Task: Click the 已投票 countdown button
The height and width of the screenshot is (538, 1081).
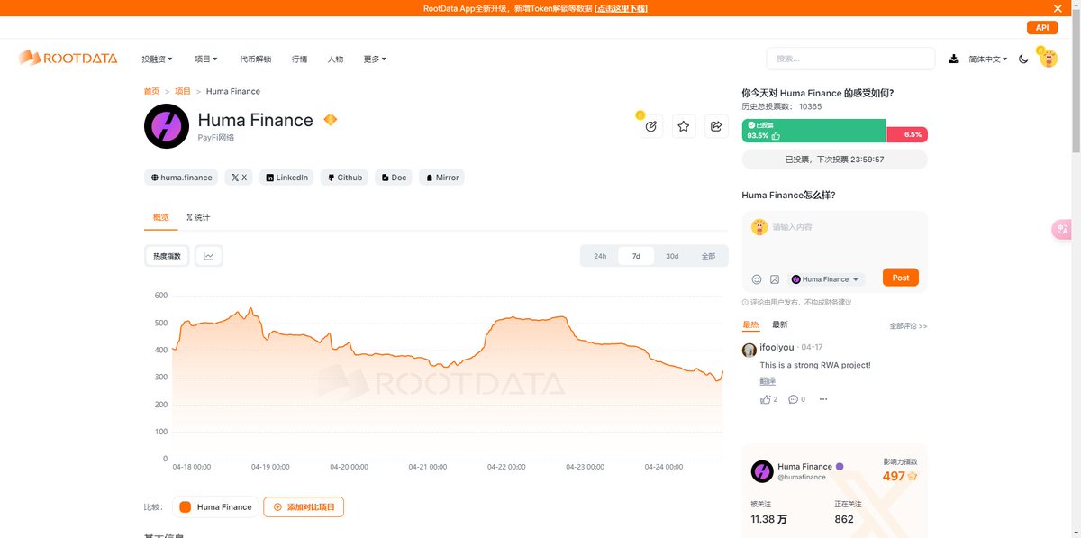Action: click(x=834, y=160)
